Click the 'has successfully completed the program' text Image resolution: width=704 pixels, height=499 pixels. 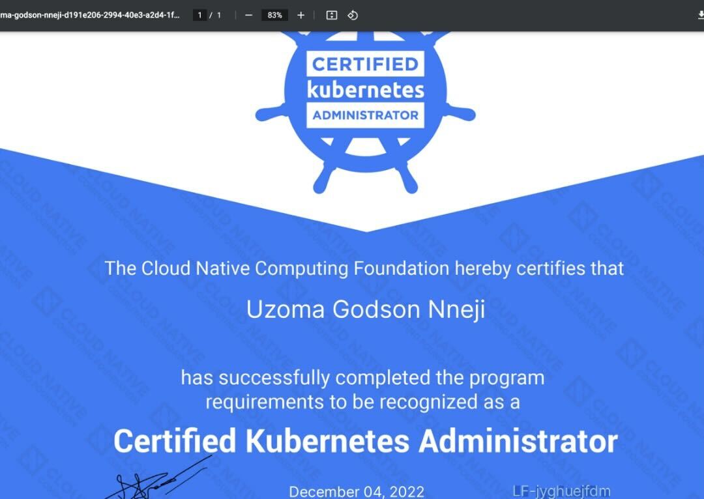point(362,378)
